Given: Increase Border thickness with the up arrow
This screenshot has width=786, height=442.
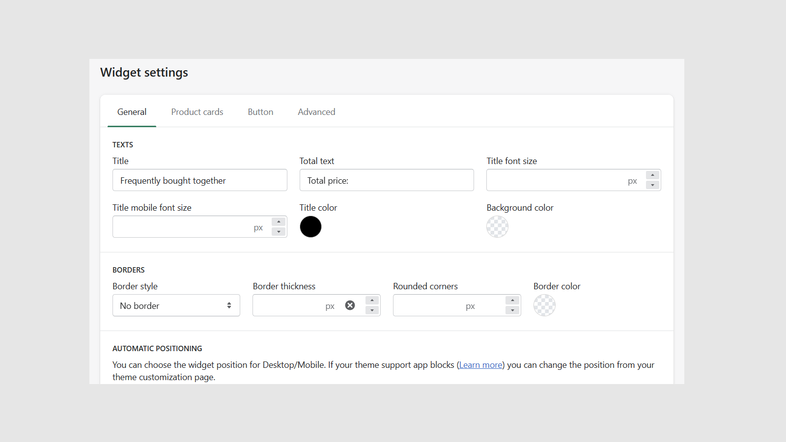Looking at the screenshot, I should [371, 300].
